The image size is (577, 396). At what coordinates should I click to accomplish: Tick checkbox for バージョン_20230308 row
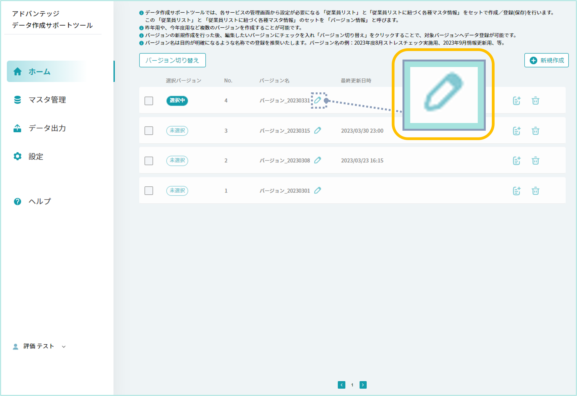click(x=149, y=161)
